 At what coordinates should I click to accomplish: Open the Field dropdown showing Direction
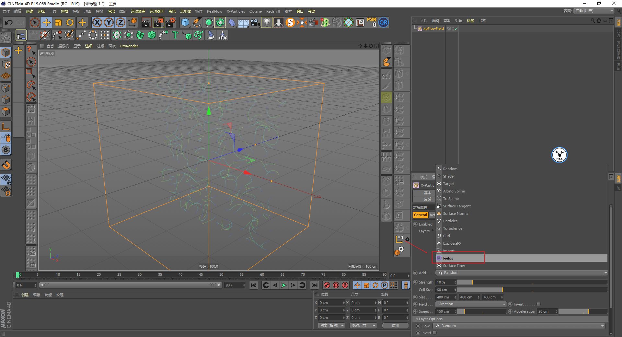click(471, 304)
